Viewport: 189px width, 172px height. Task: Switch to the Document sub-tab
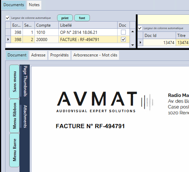(17, 55)
